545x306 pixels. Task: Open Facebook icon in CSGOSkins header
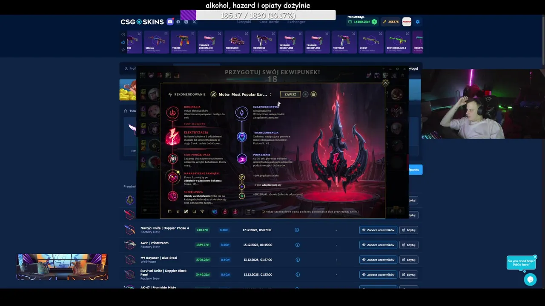tap(179, 22)
